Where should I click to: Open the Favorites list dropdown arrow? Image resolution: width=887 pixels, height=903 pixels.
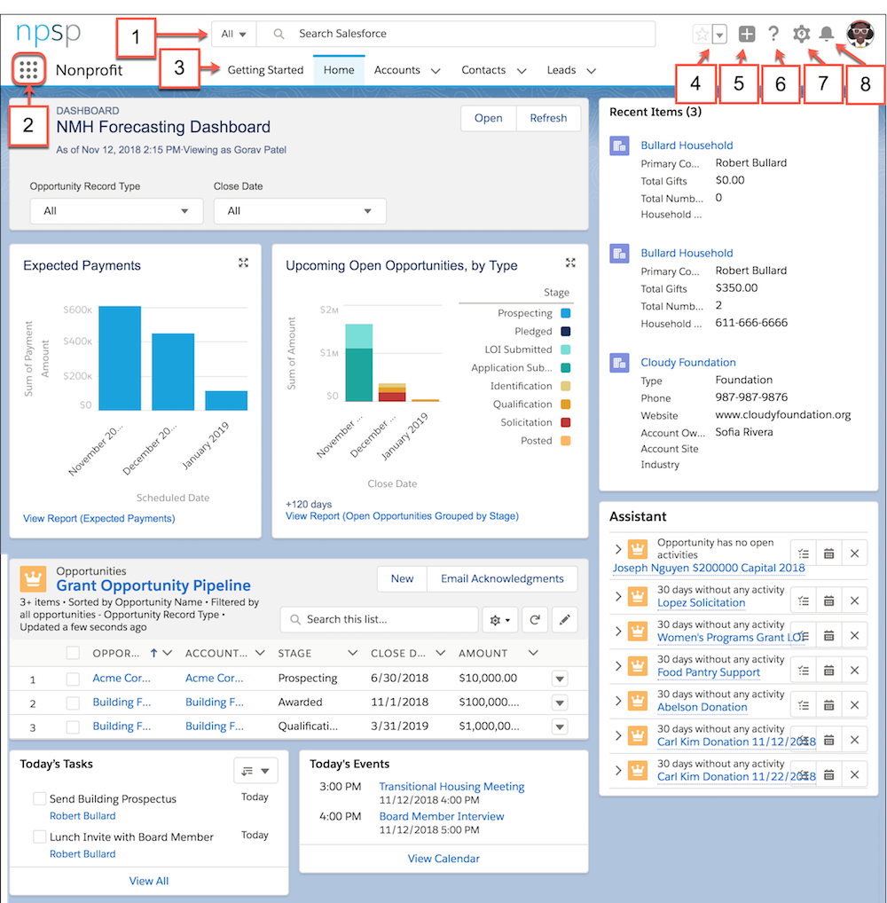(x=719, y=35)
